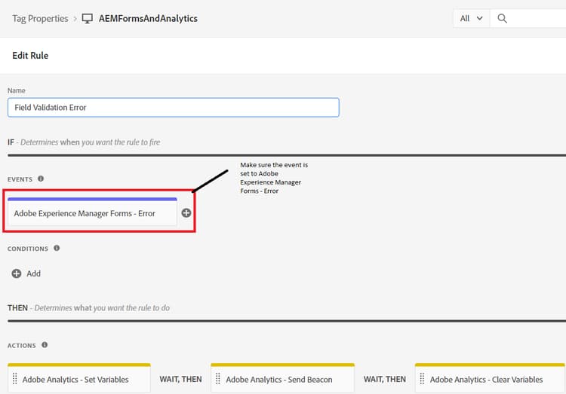Click drag handle of Send Beacon action
This screenshot has width=566, height=394.
click(218, 379)
